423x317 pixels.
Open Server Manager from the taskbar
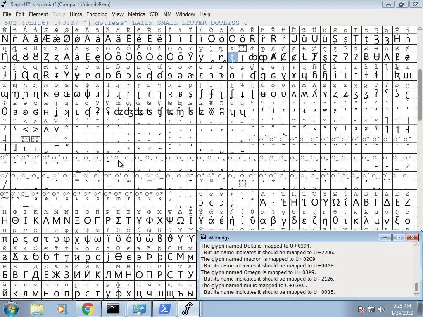(139, 309)
